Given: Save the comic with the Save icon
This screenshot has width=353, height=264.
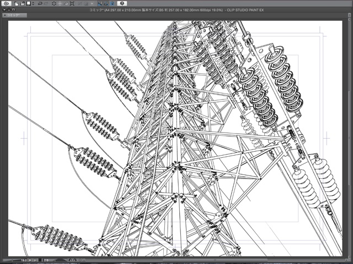Looking at the screenshot, I should [29, 3].
